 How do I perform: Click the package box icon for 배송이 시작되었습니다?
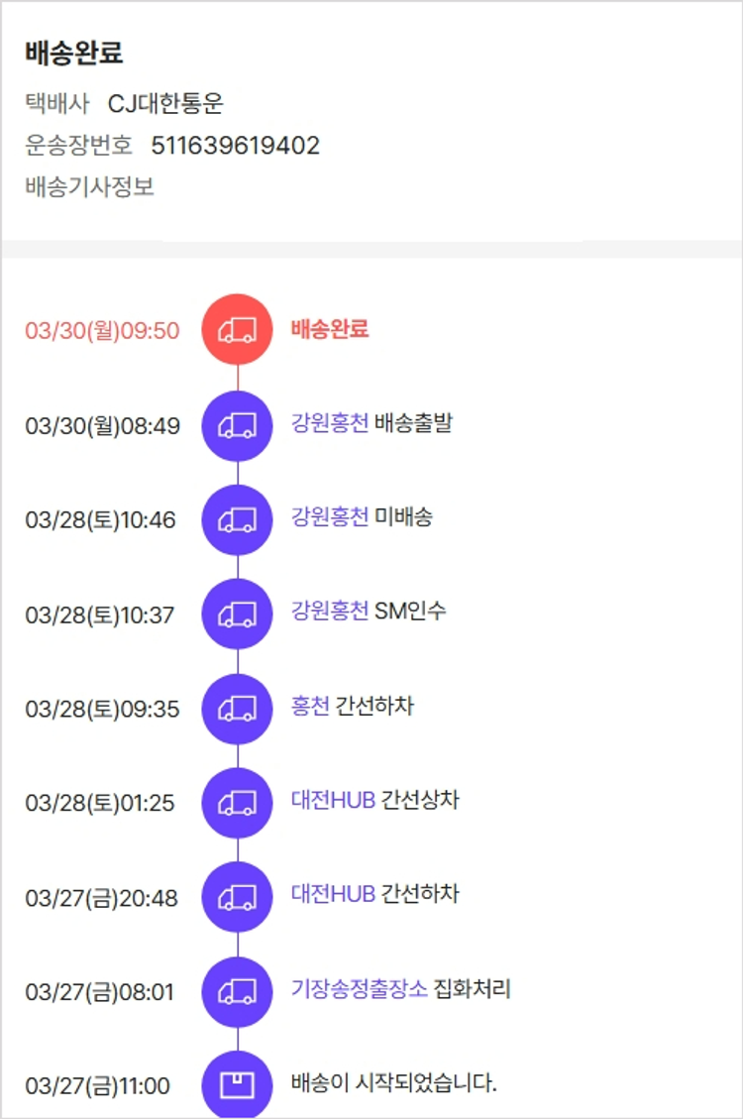point(237,1085)
